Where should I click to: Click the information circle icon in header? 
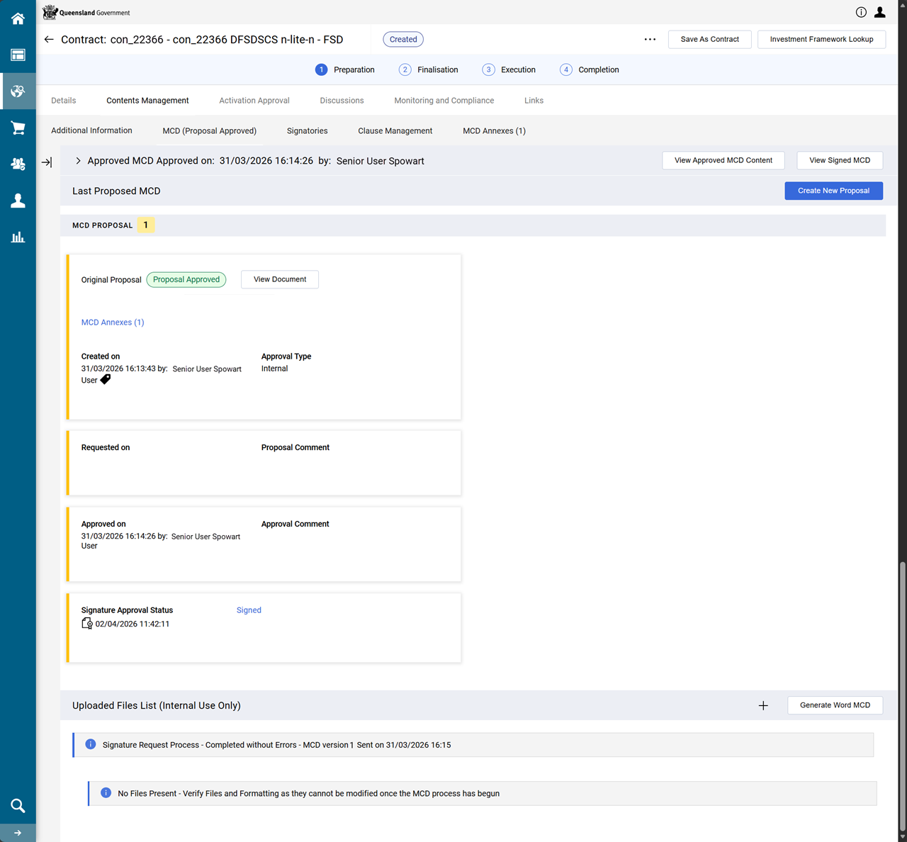pos(861,12)
